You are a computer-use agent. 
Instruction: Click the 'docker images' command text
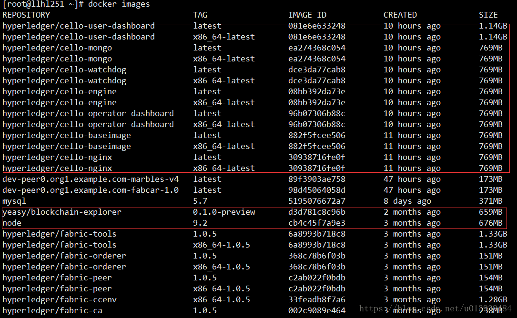(x=119, y=4)
